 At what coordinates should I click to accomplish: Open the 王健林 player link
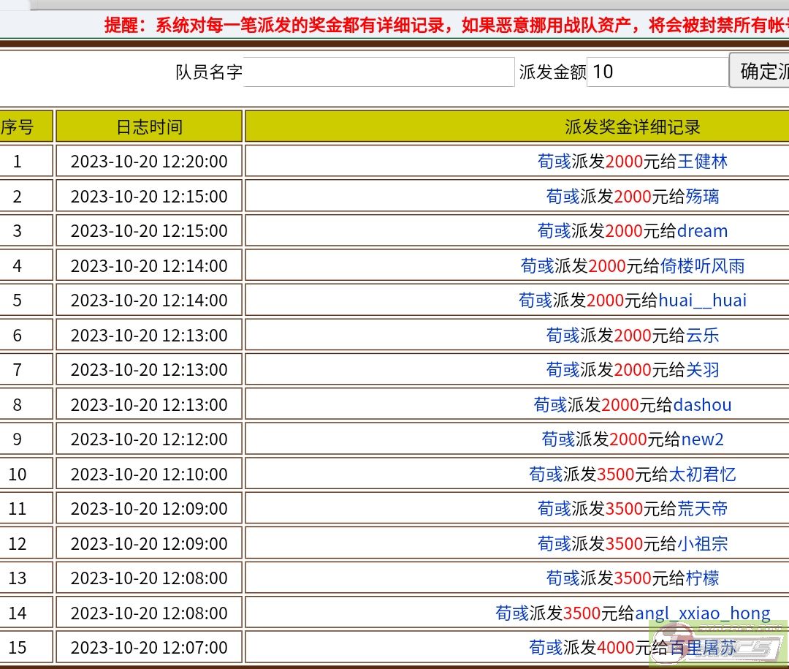(x=702, y=161)
